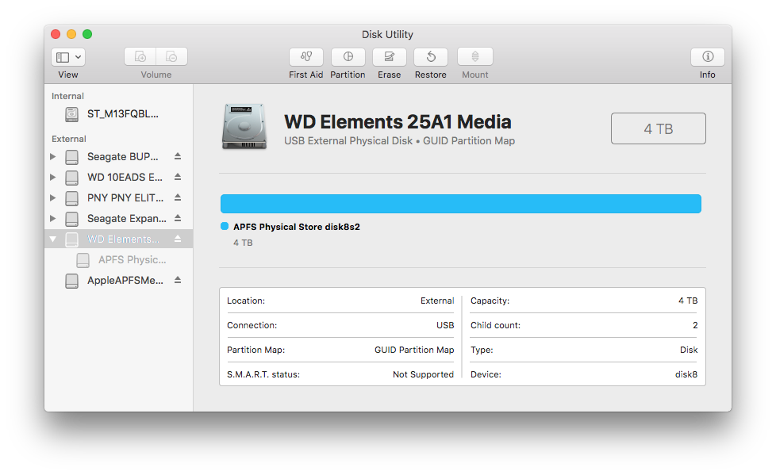Click the Internal sidebar section header
This screenshot has height=475, width=776.
click(x=67, y=96)
